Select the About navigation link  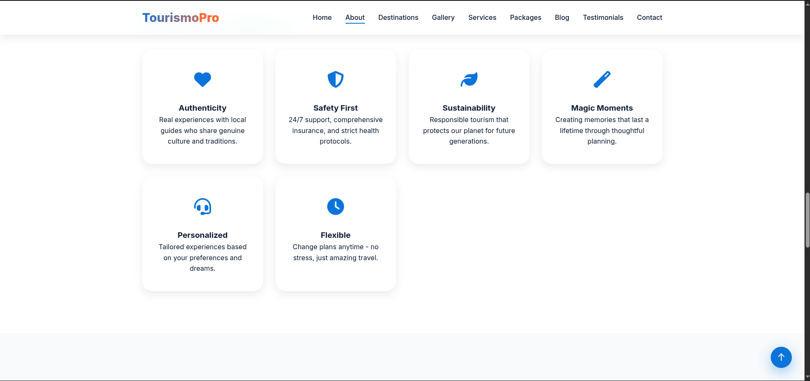[x=355, y=17]
